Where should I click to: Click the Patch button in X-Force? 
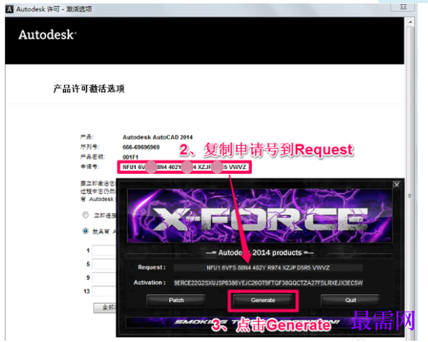(x=176, y=300)
